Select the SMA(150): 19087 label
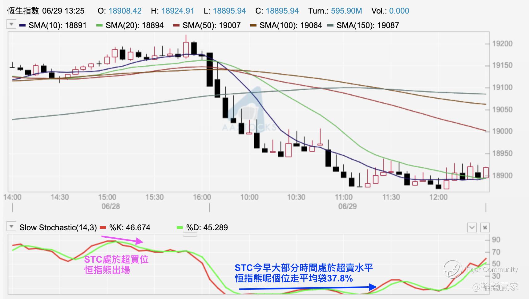The height and width of the screenshot is (299, 529). tap(368, 25)
